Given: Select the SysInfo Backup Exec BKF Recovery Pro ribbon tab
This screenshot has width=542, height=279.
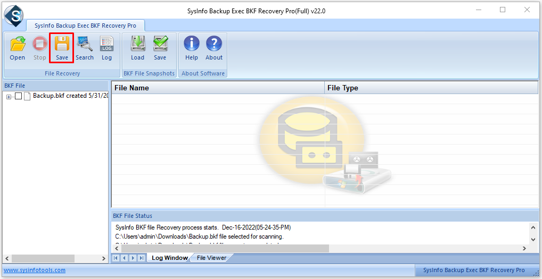Looking at the screenshot, I should click(x=85, y=26).
